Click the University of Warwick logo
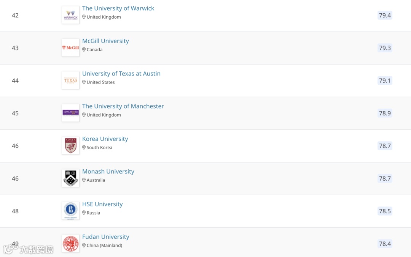411x257 pixels. [70, 15]
